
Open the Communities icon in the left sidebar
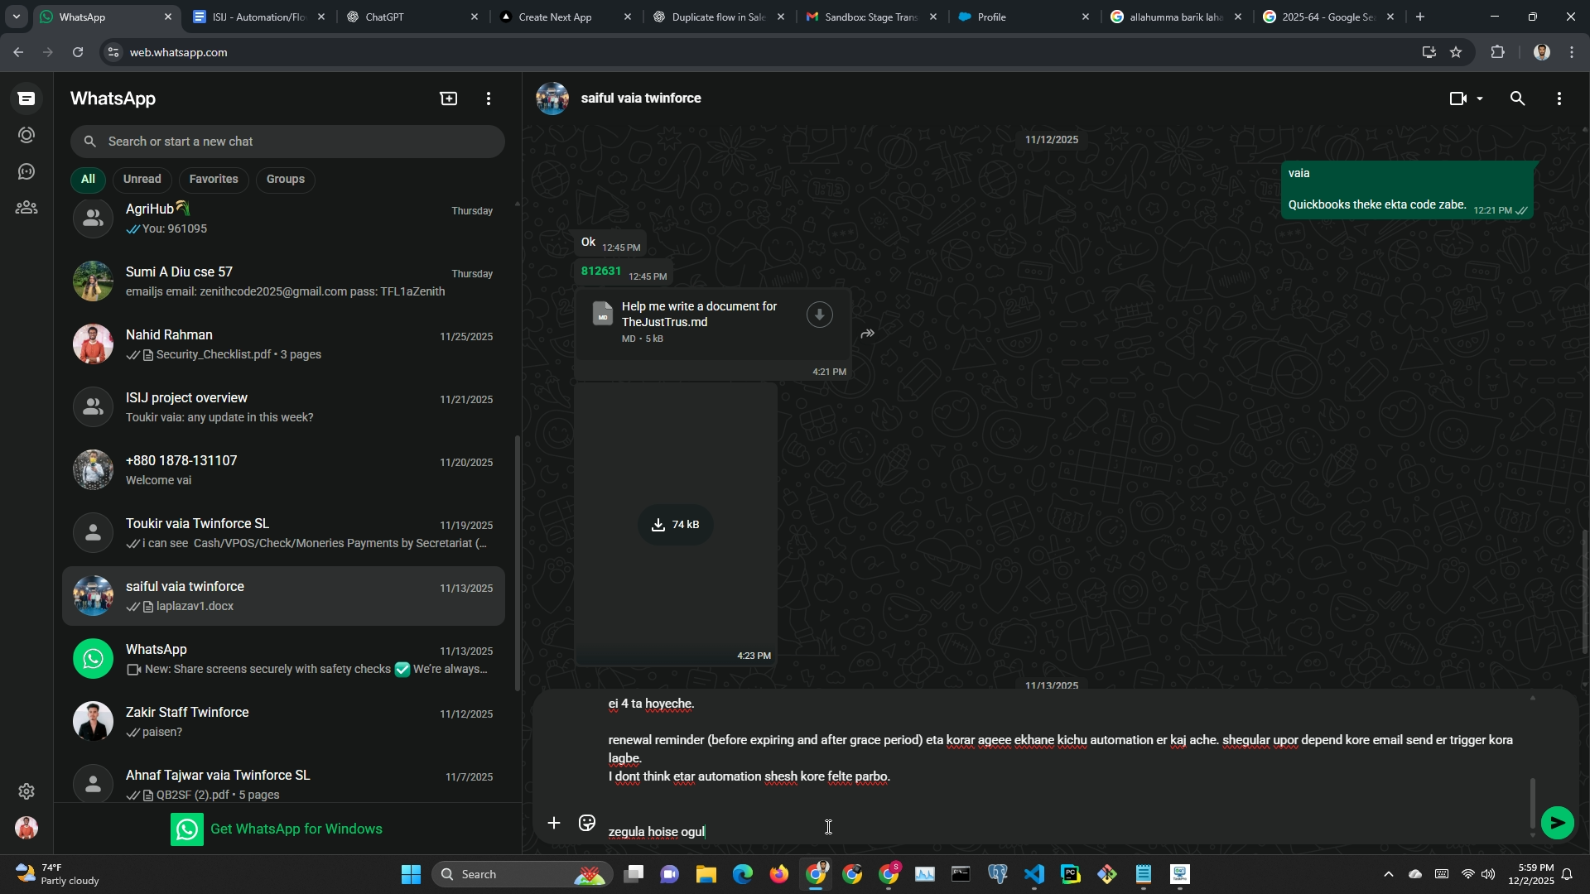tap(26, 208)
